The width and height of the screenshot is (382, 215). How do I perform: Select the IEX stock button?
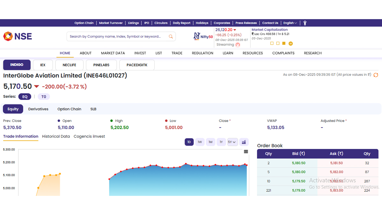43,65
